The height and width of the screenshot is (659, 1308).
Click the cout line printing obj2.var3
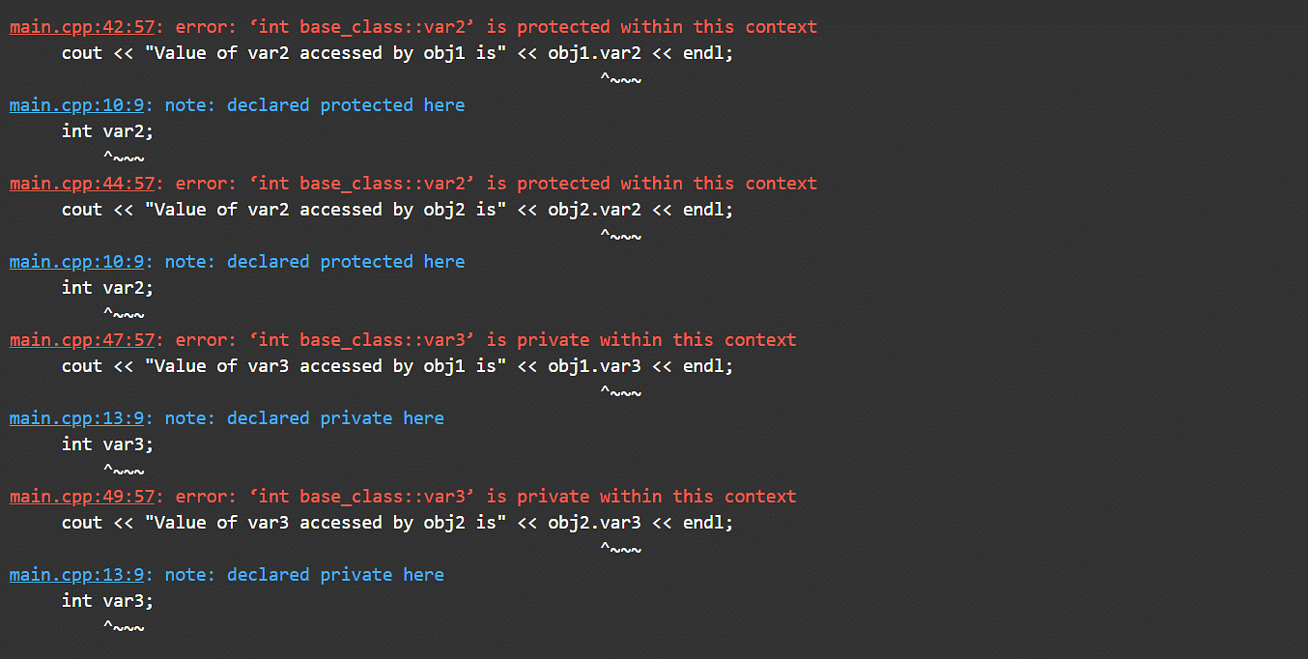coord(398,523)
